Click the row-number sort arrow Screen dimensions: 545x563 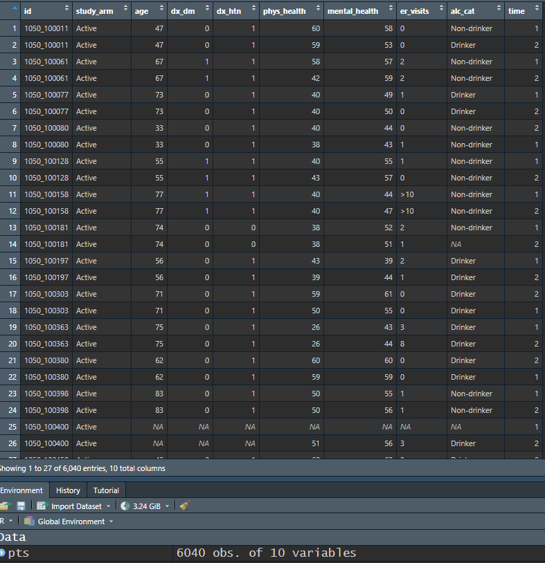pyautogui.click(x=15, y=8)
